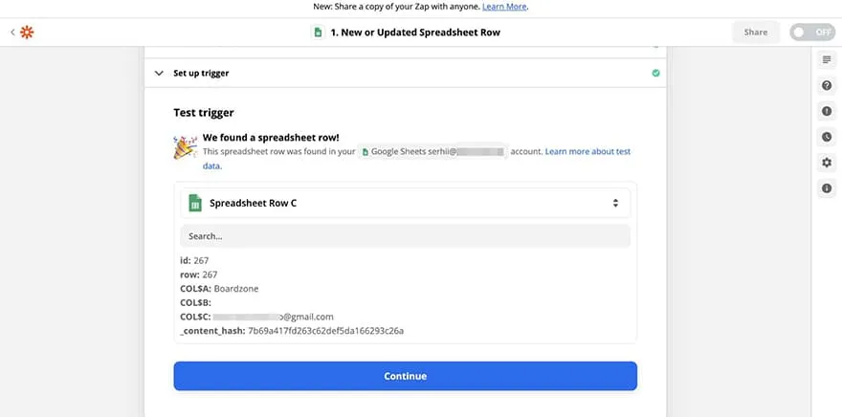Click the Google Sheets icon beside step title
The image size is (842, 417).
tap(318, 33)
